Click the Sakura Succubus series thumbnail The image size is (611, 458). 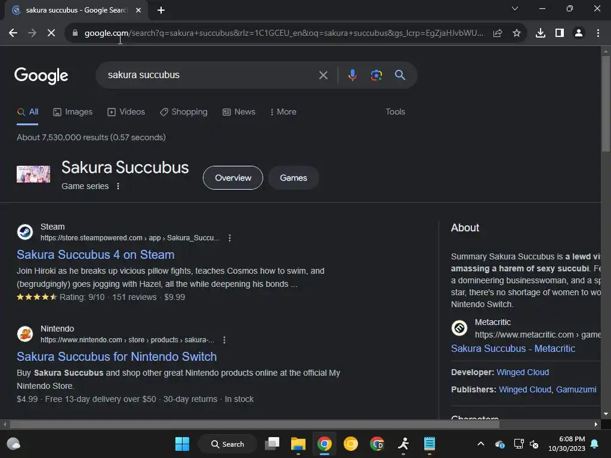(33, 174)
